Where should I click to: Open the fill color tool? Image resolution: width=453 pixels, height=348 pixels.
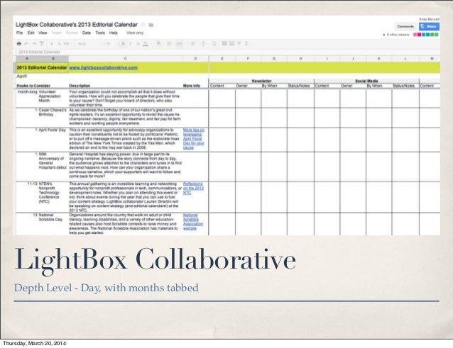click(x=158, y=43)
